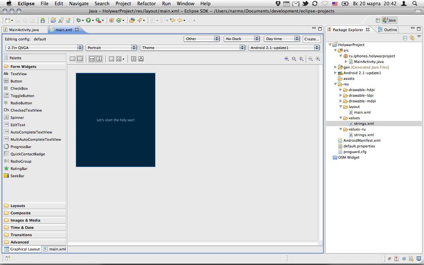Switch to MainActivity.java editor tab

(x=24, y=30)
